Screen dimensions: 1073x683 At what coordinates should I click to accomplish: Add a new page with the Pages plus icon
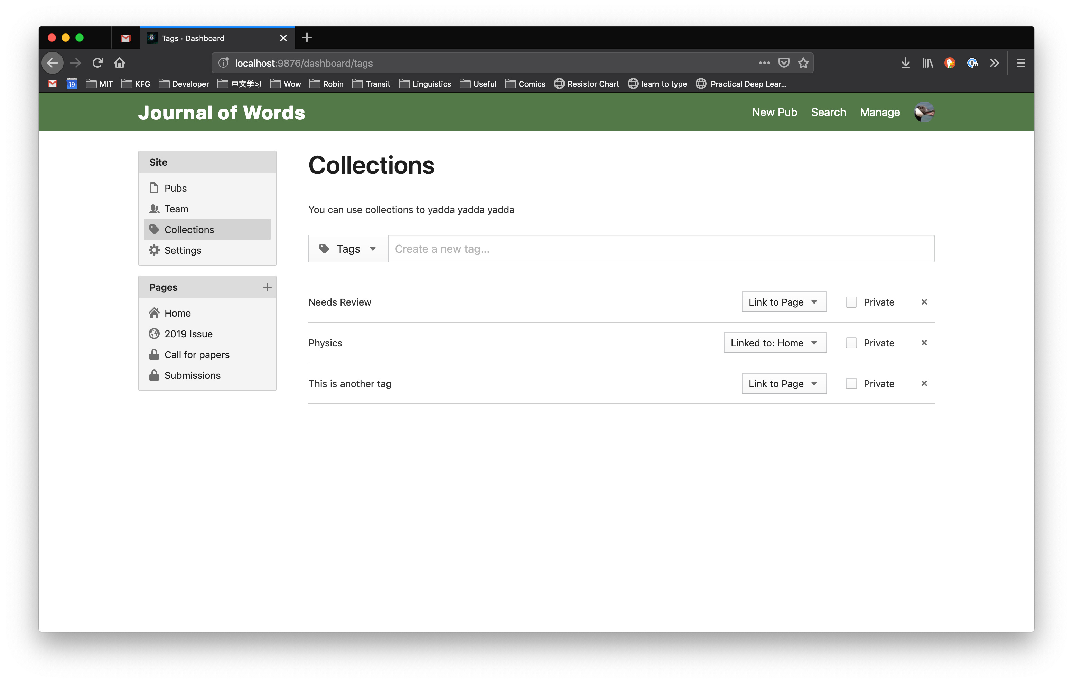267,287
